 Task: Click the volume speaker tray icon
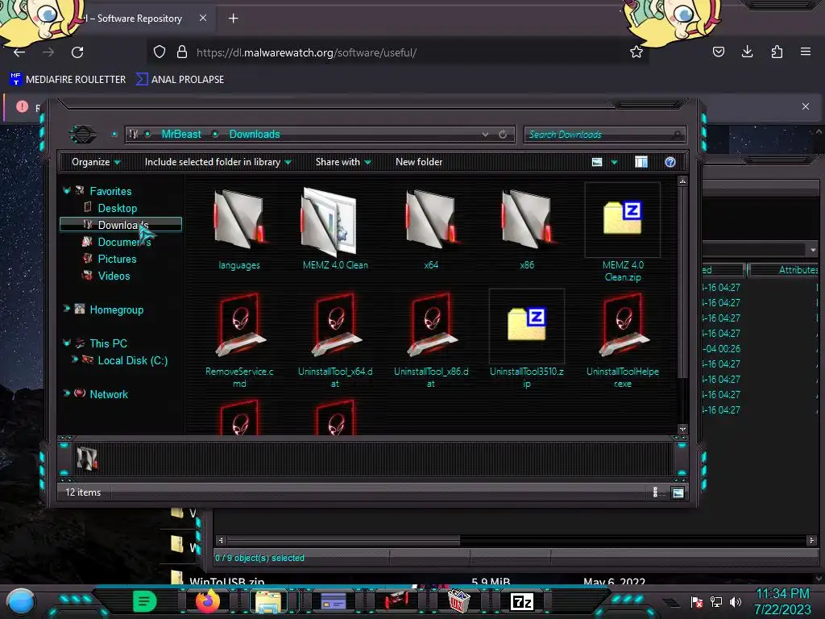736,601
